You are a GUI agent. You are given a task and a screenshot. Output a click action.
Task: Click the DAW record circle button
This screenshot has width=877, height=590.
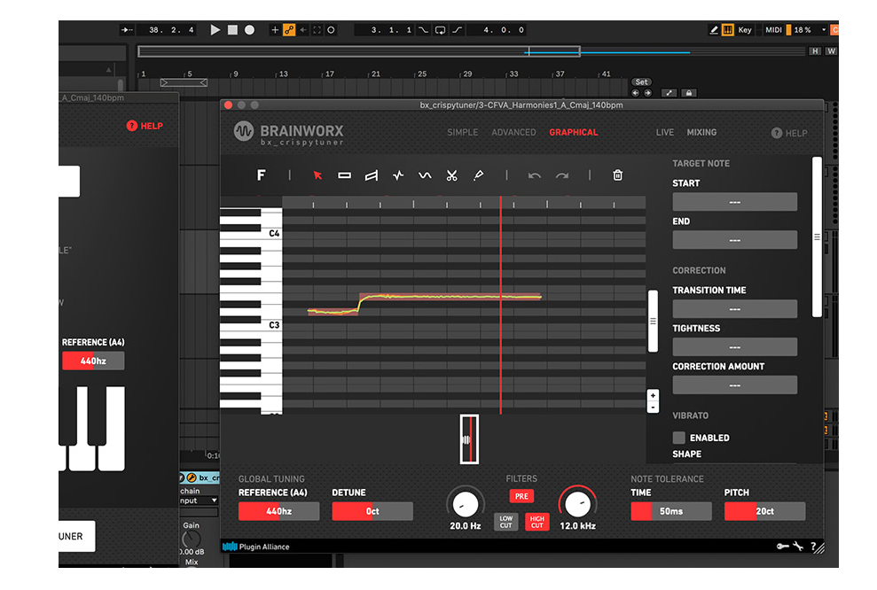(x=249, y=30)
